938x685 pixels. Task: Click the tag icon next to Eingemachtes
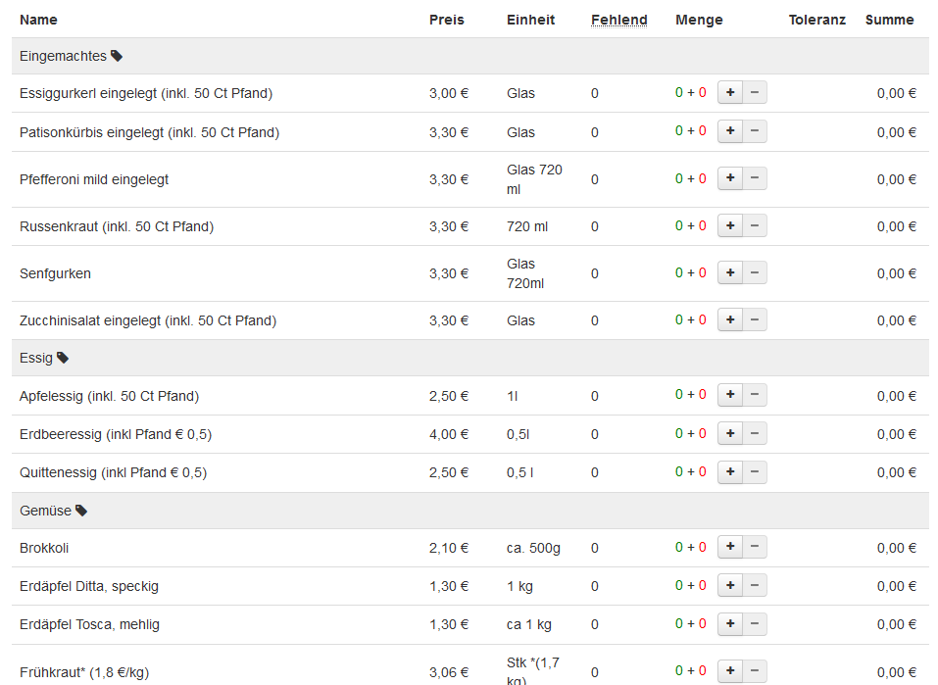[117, 57]
